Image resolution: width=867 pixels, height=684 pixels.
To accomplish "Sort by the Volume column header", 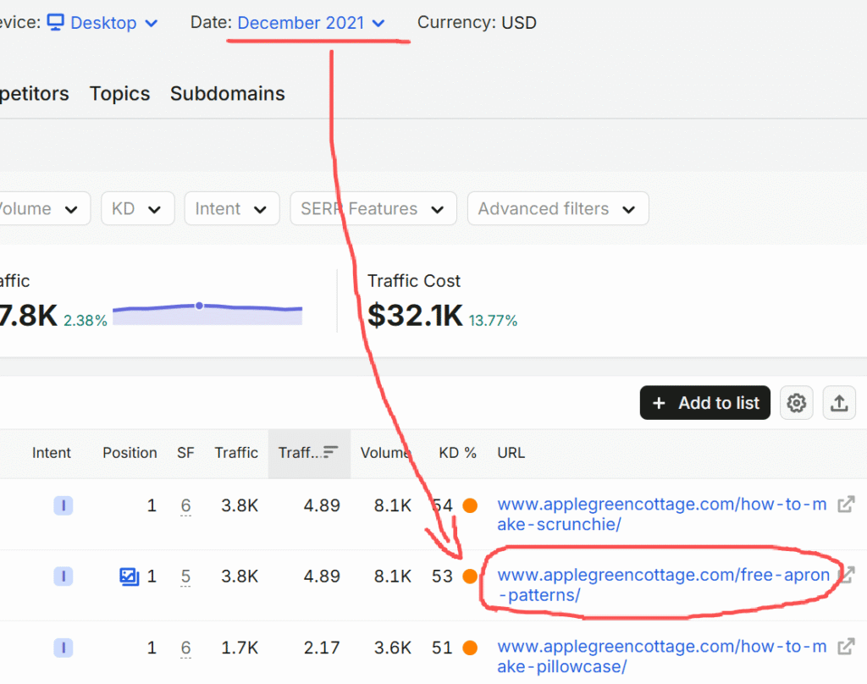I will (385, 453).
